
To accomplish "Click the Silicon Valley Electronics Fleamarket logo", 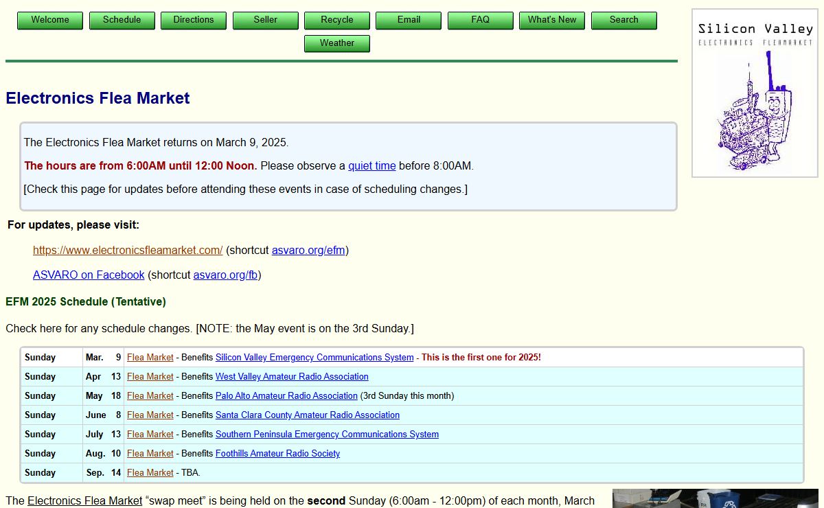I will coord(755,93).
